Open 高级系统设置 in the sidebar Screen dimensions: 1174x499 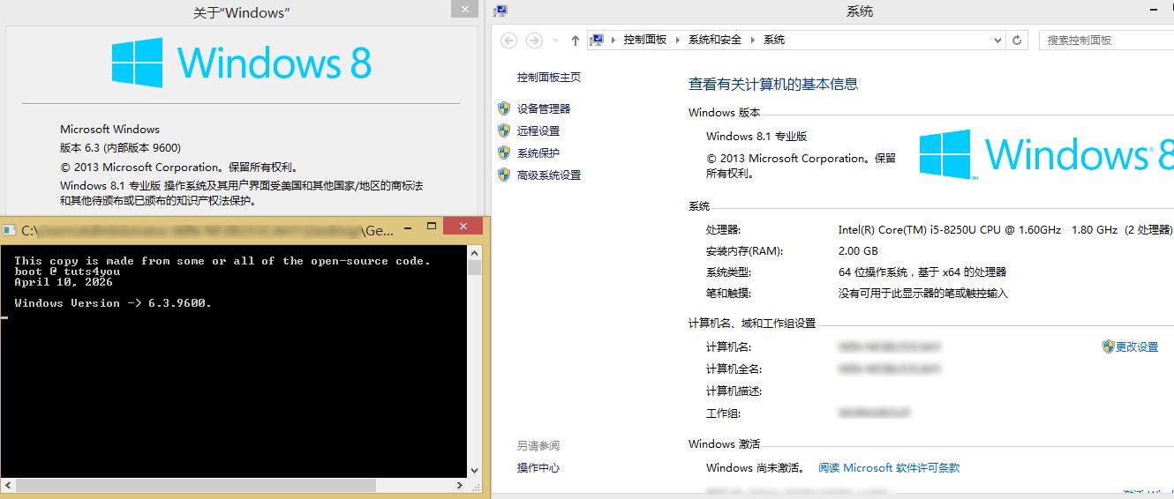(549, 175)
